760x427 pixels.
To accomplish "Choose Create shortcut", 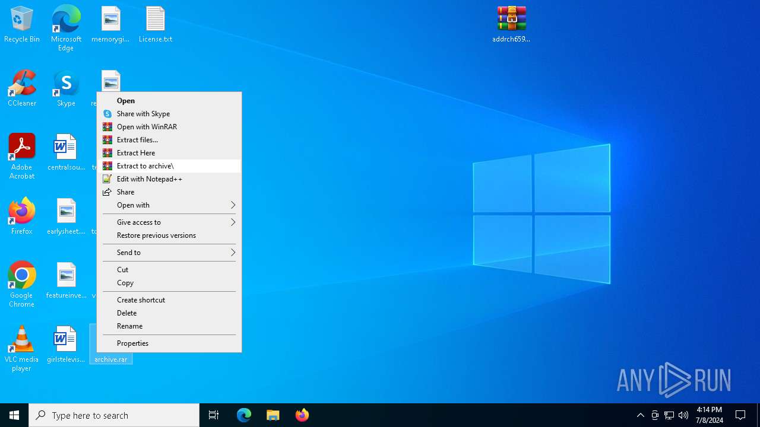I will pyautogui.click(x=169, y=300).
